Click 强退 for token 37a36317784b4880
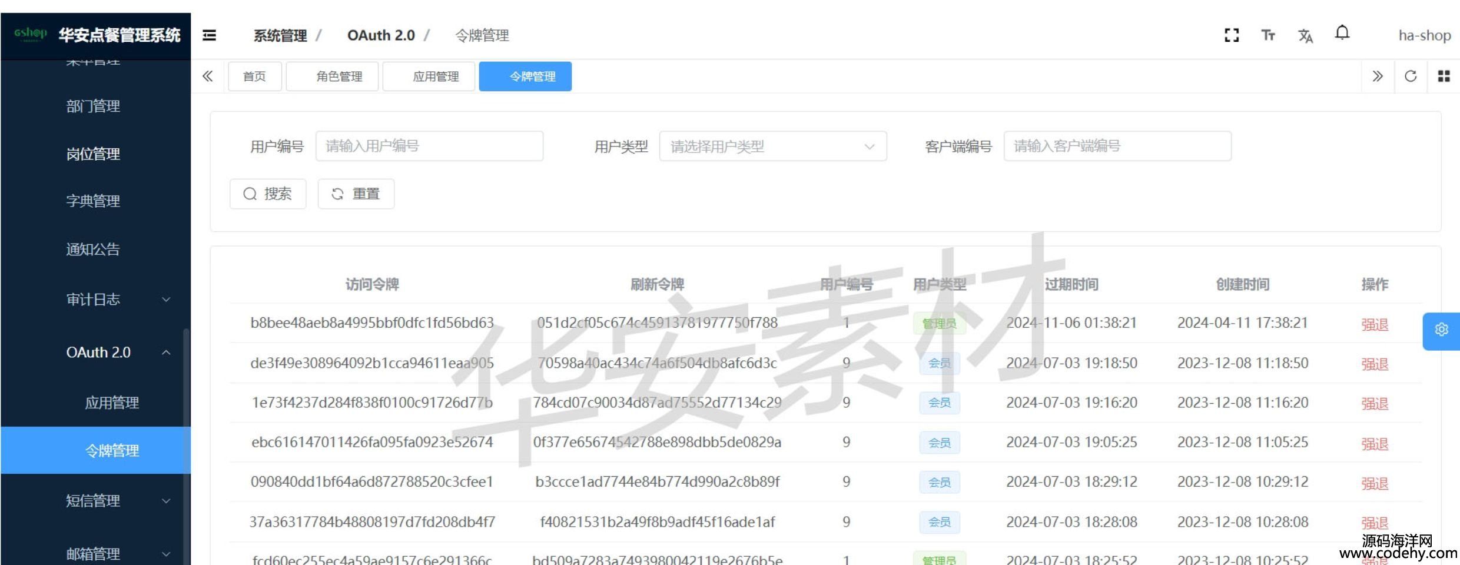 point(1375,523)
